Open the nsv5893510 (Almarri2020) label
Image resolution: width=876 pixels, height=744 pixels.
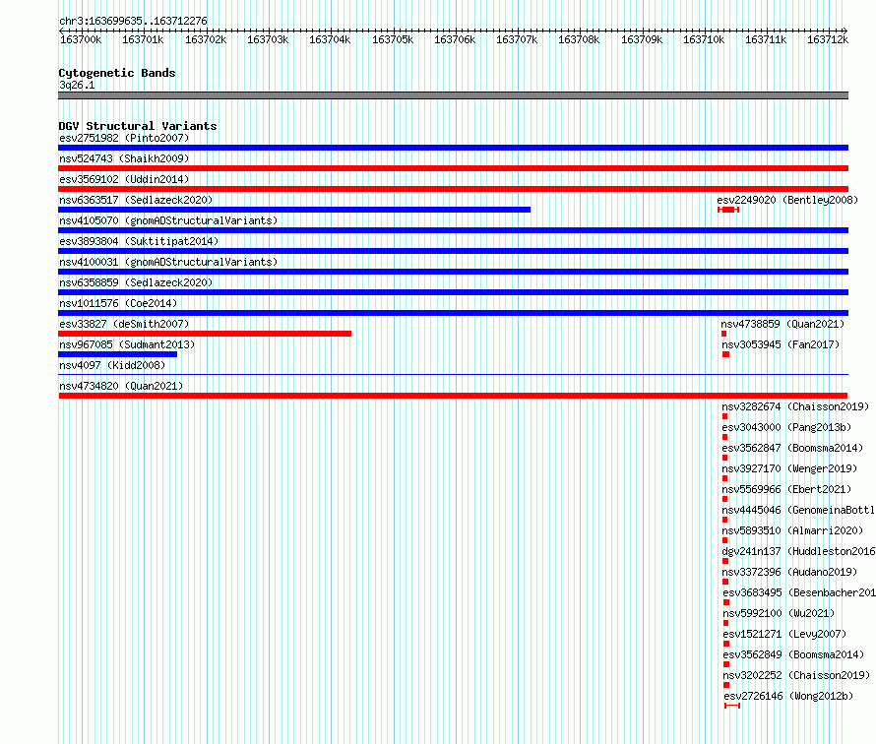click(x=792, y=530)
